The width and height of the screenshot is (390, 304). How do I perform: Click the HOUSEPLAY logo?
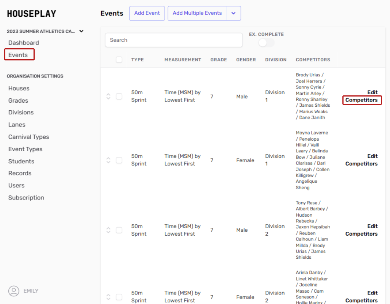click(32, 14)
